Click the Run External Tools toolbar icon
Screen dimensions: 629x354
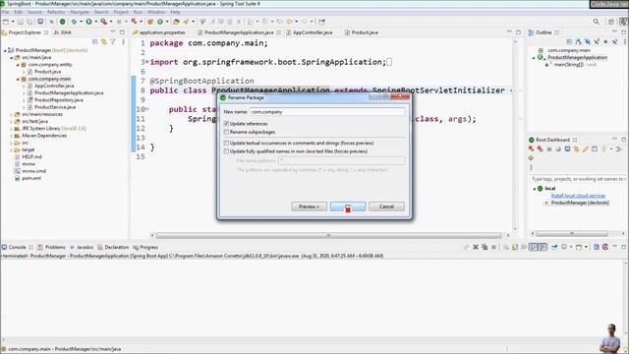[104, 22]
